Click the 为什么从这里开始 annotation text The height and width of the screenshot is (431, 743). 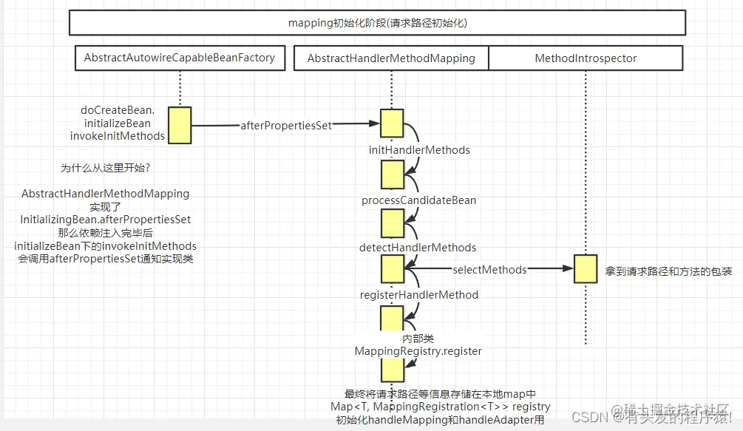click(106, 168)
